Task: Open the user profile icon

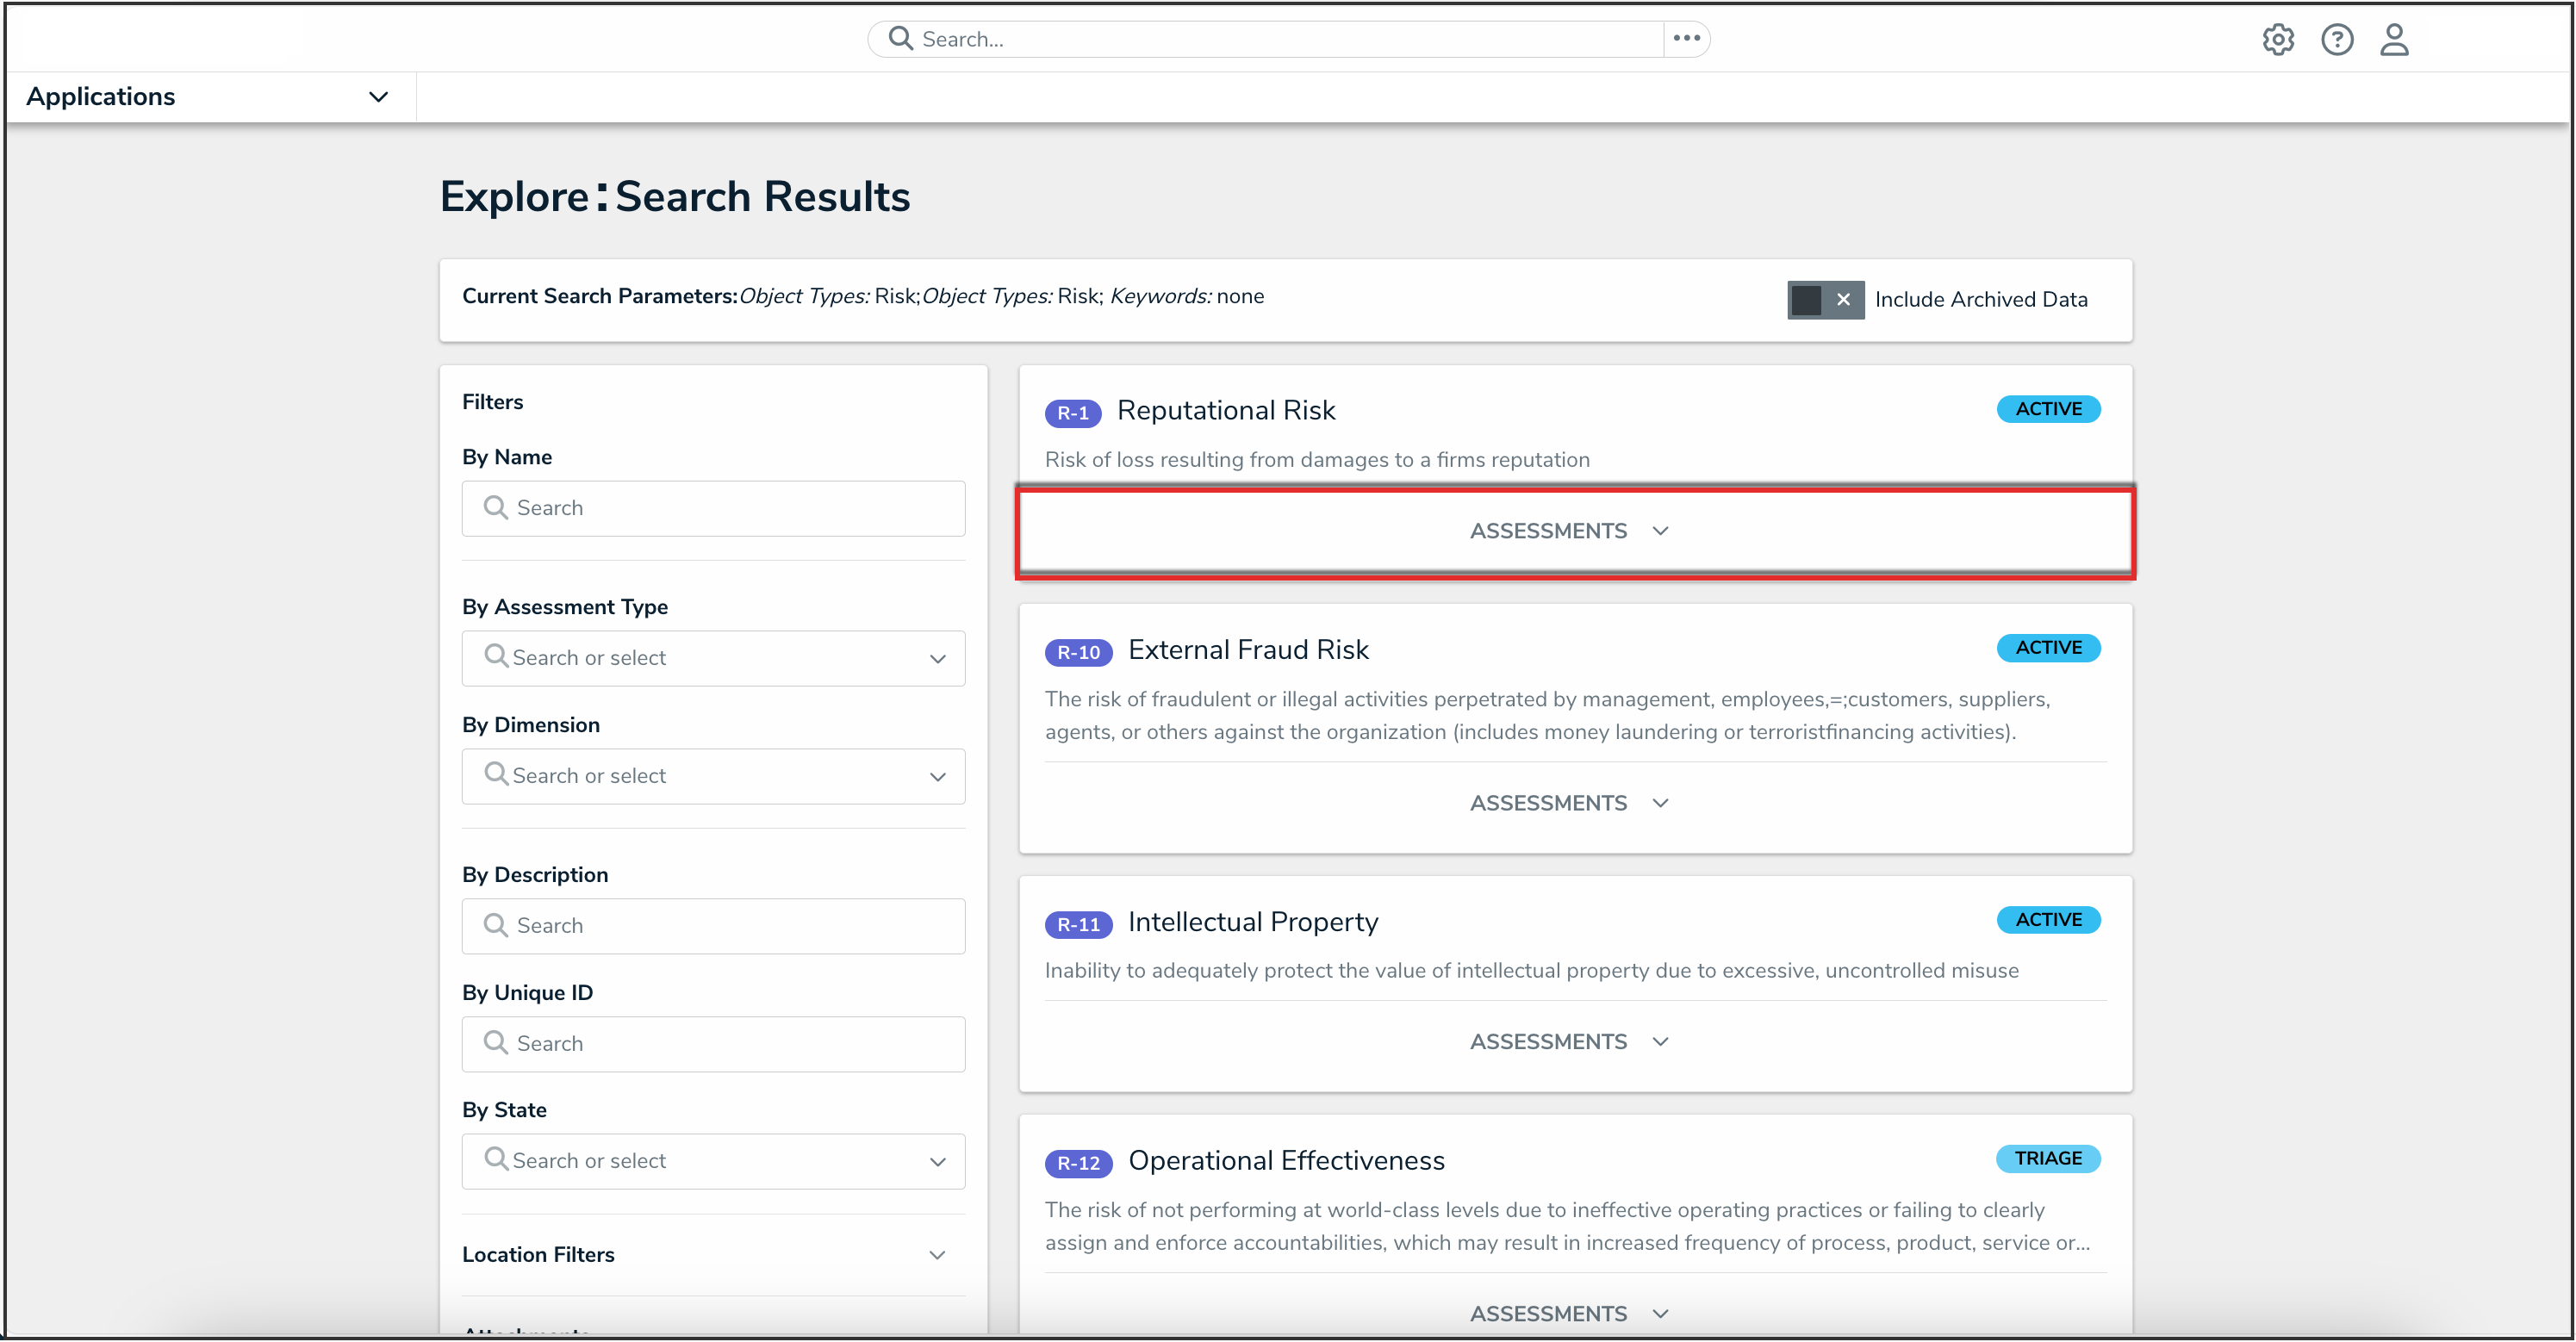Action: [x=2393, y=40]
